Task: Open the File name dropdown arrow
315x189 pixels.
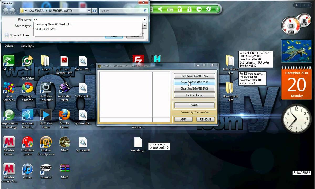Action: (145, 20)
